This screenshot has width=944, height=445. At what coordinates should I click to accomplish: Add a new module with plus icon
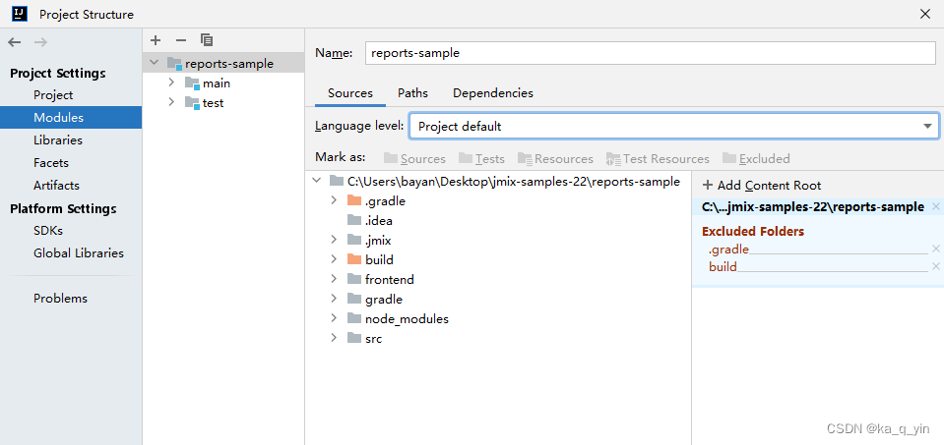click(x=156, y=40)
